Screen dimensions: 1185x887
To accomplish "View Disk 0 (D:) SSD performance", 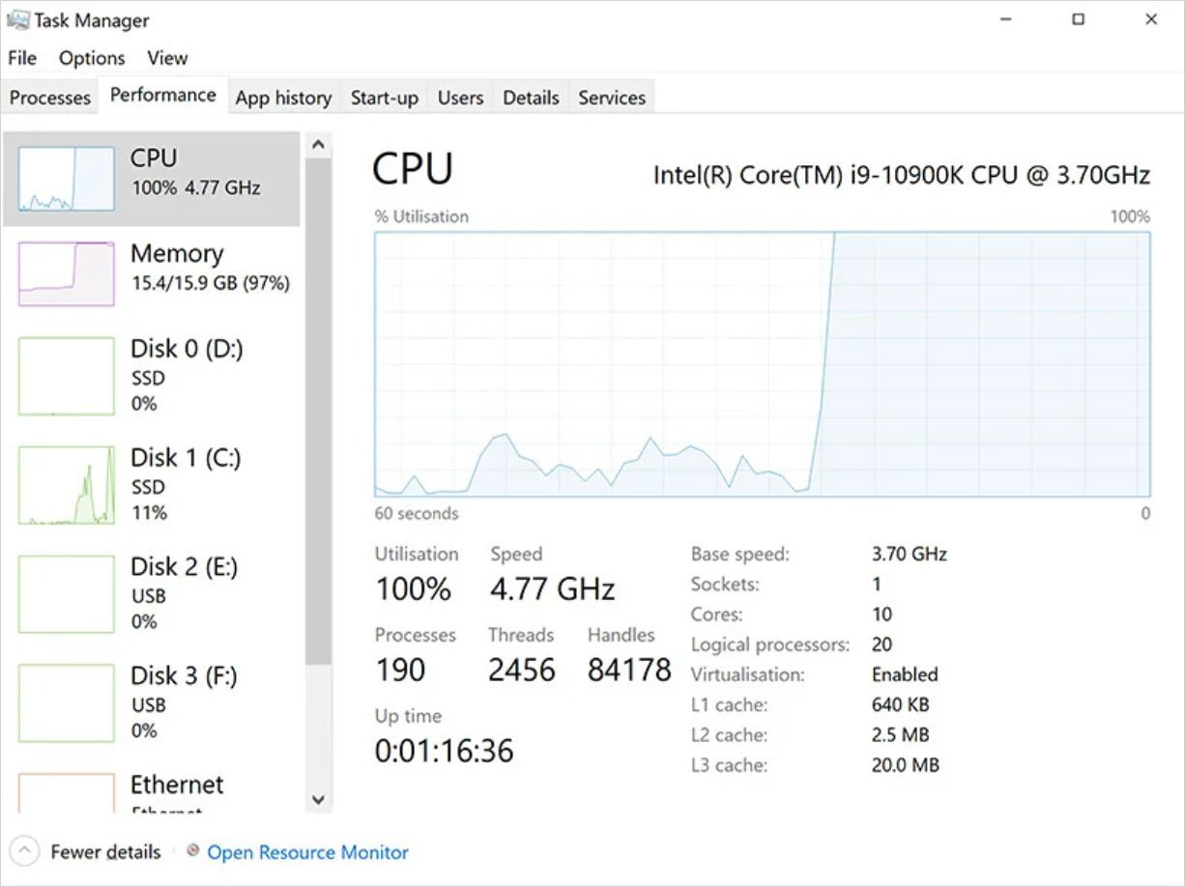I will [152, 377].
